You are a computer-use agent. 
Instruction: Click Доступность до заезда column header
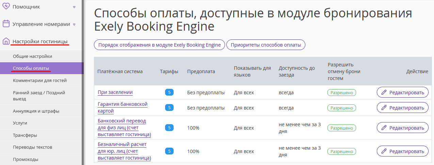[297, 71]
